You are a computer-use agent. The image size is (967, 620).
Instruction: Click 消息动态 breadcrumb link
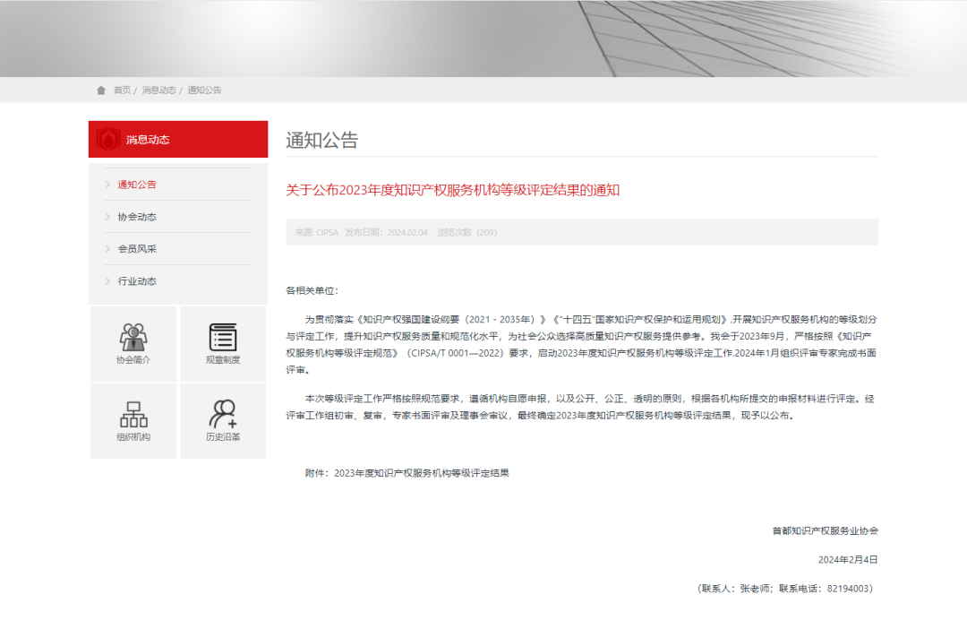pyautogui.click(x=158, y=90)
